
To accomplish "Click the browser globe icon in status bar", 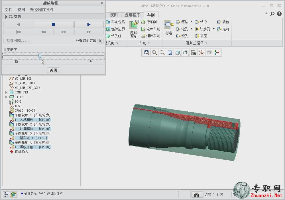I will pos(13,195).
